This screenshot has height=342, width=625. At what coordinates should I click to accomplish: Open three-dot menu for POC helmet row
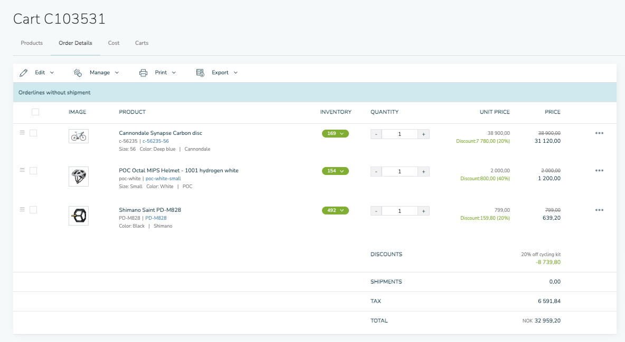599,171
